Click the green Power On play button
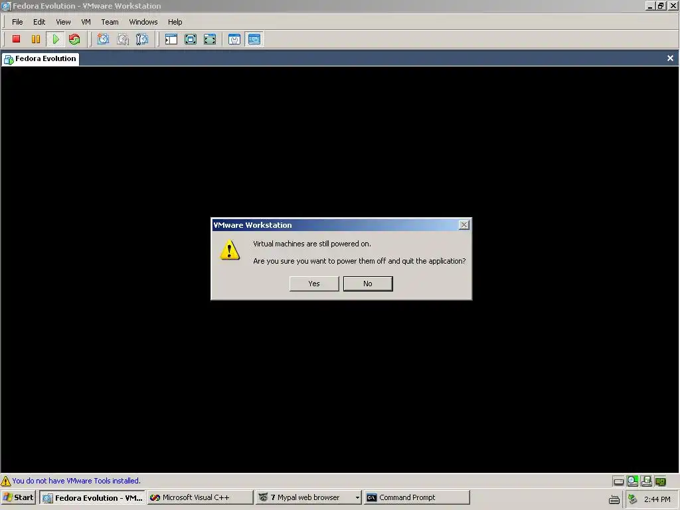680x510 pixels. (56, 39)
